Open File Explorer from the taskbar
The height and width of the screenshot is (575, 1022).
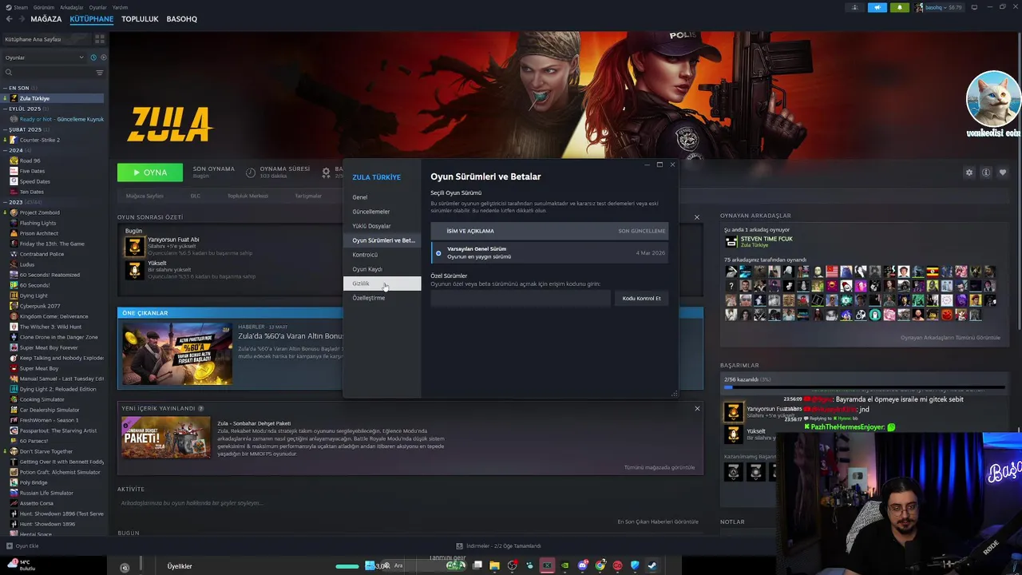click(494, 566)
